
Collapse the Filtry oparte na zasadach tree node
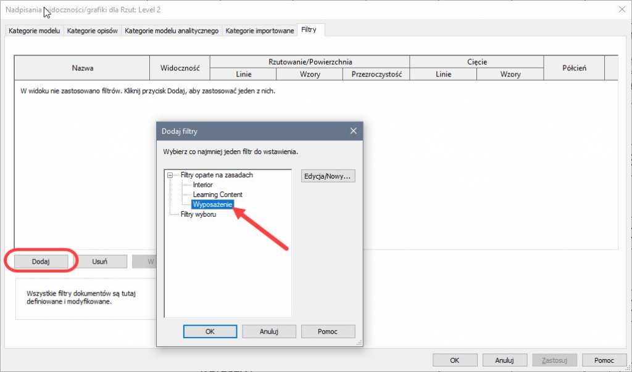pos(170,175)
